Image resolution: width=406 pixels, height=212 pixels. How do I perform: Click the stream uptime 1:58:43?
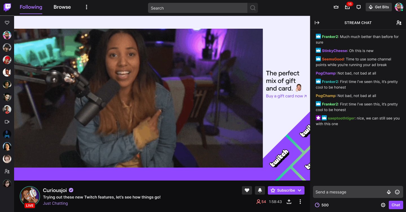[275, 202]
